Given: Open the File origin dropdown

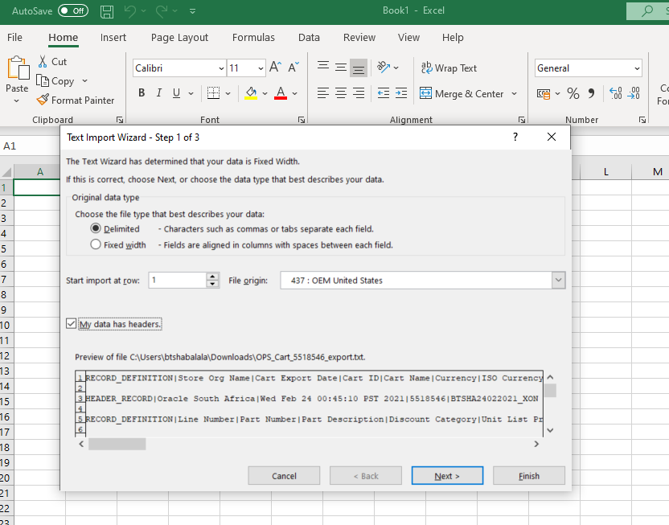Looking at the screenshot, I should tap(558, 281).
